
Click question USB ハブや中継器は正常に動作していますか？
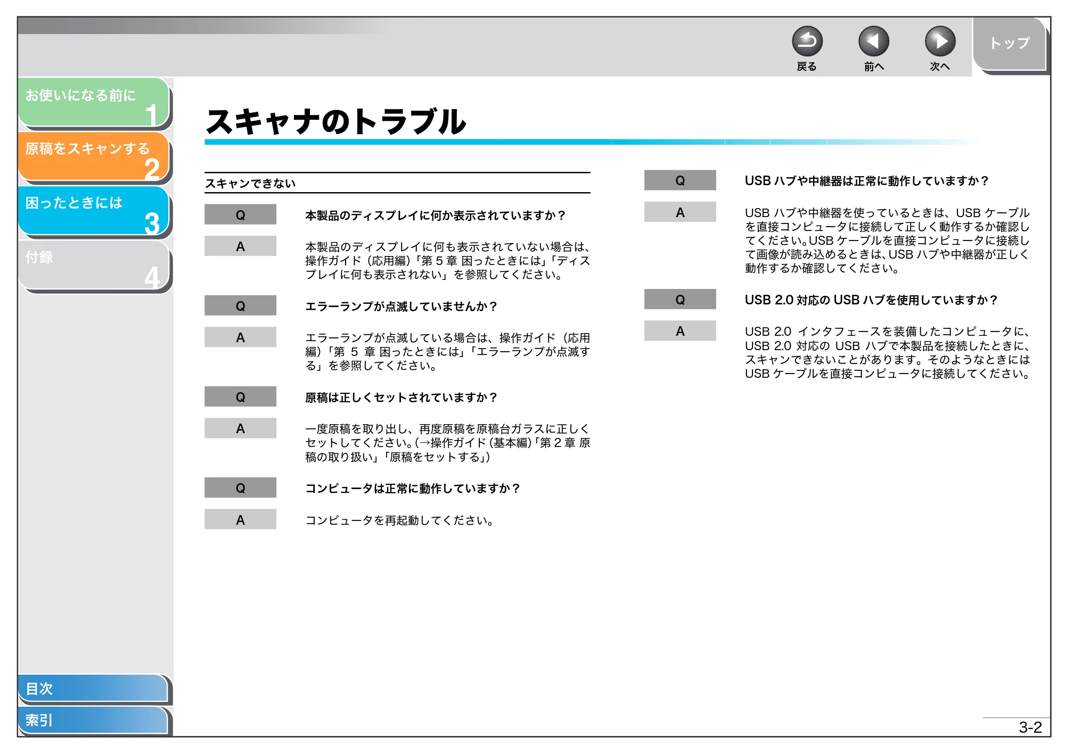[x=866, y=180]
